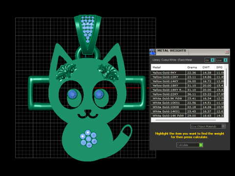Sort by the Grams column header
The image size is (235, 176).
click(x=193, y=67)
